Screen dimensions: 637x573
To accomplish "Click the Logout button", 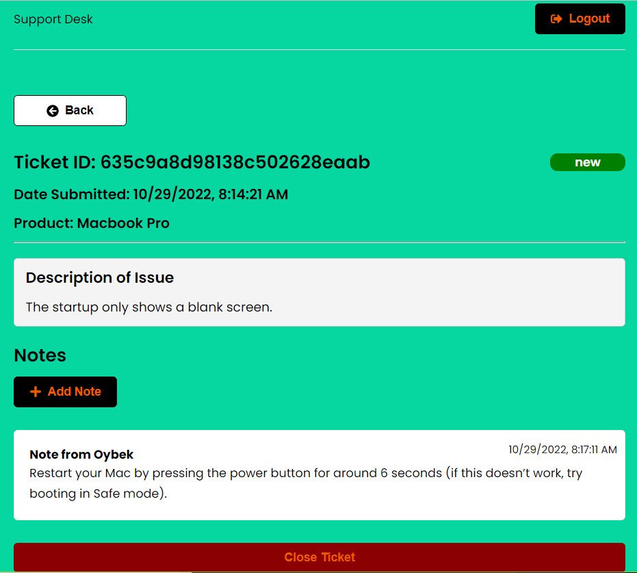I will pyautogui.click(x=580, y=18).
